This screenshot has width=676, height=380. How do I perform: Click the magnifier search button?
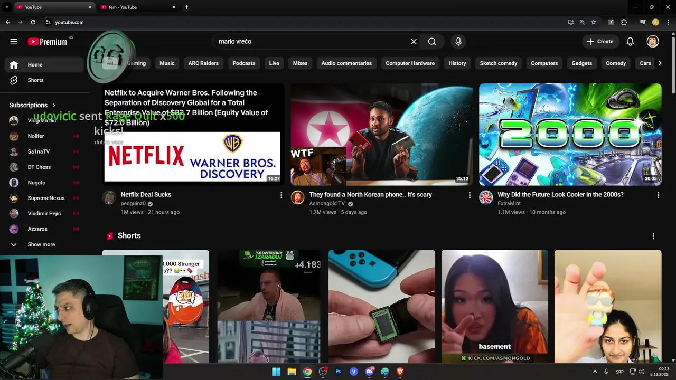(432, 42)
